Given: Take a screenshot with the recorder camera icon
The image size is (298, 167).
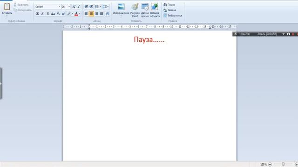Looking at the screenshot, I should click(x=288, y=34).
